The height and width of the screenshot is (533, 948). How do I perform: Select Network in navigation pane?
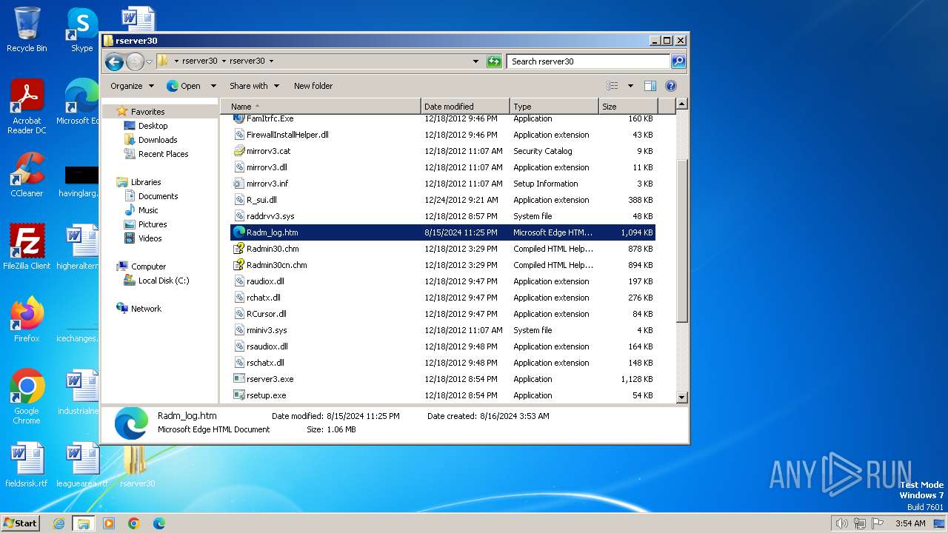click(146, 309)
